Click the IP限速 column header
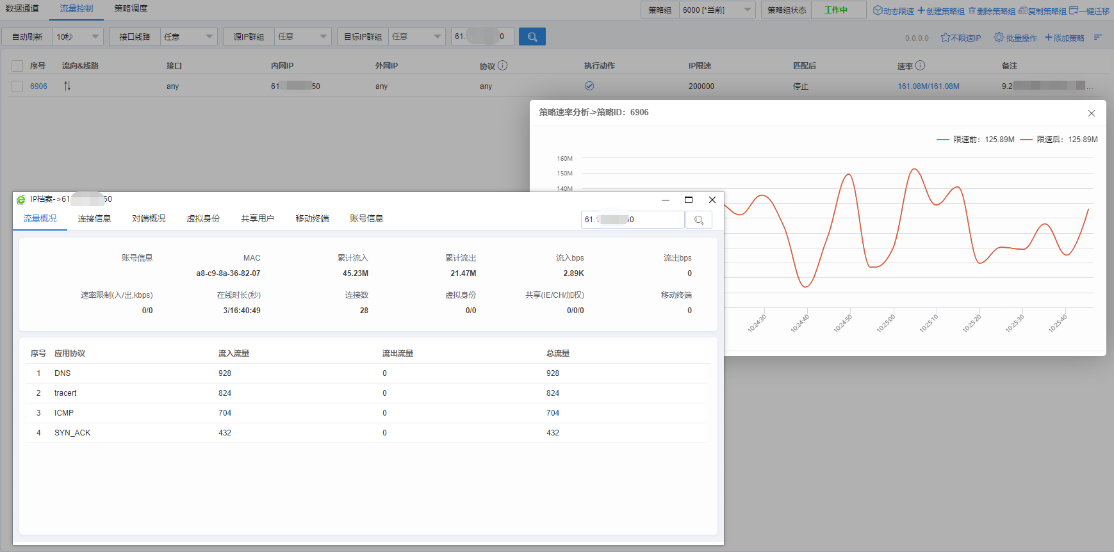Viewport: 1114px width, 552px height. [x=700, y=66]
